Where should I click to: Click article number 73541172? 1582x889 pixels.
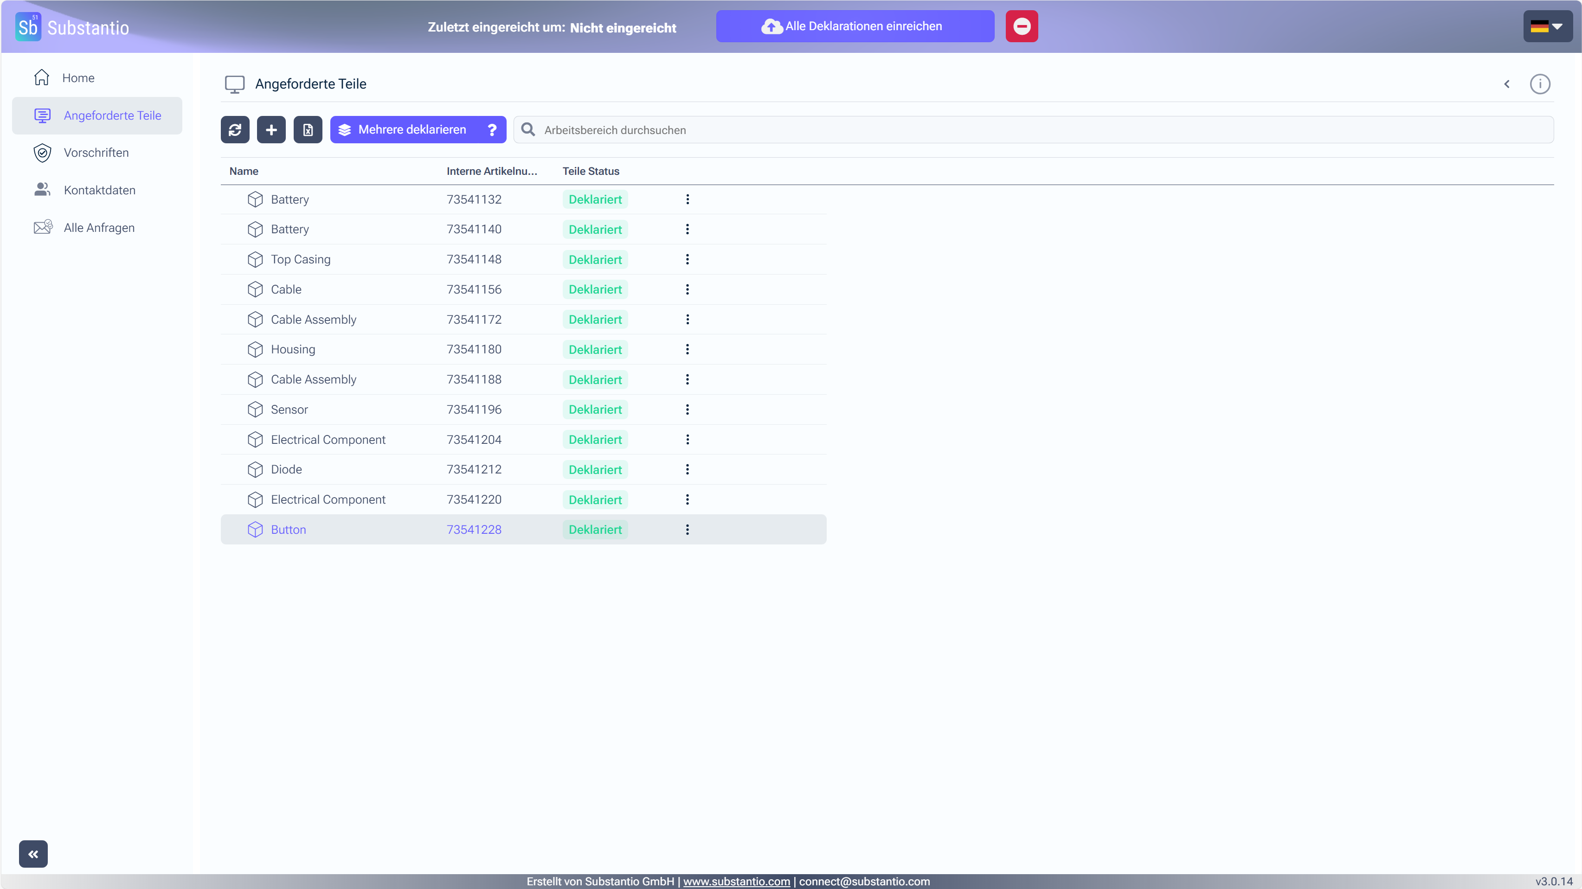tap(474, 319)
